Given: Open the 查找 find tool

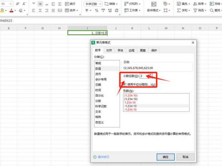Looking at the screenshot, I should 215,10.
